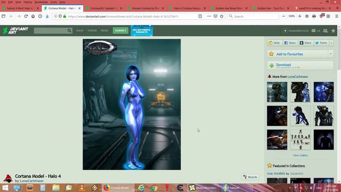This screenshot has width=341, height=192.
Task: Open the File menu
Action: 4,2
